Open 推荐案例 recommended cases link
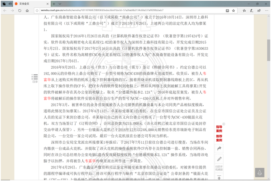The width and height of the screenshot is (271, 181). [x=219, y=138]
